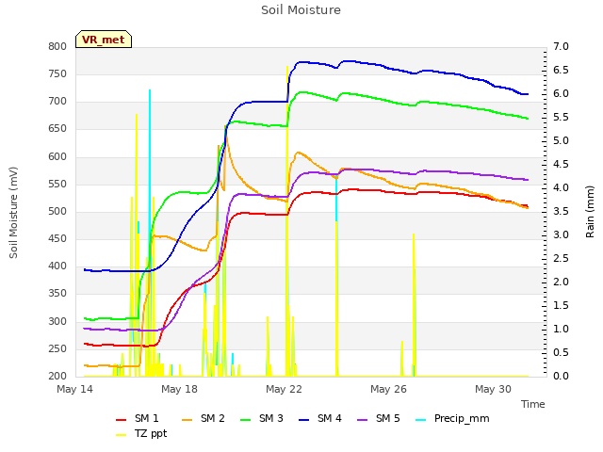Click the 3.5 rain axis value

click(x=561, y=211)
